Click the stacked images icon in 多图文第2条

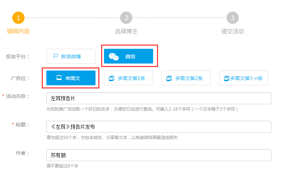pyautogui.click(x=169, y=78)
